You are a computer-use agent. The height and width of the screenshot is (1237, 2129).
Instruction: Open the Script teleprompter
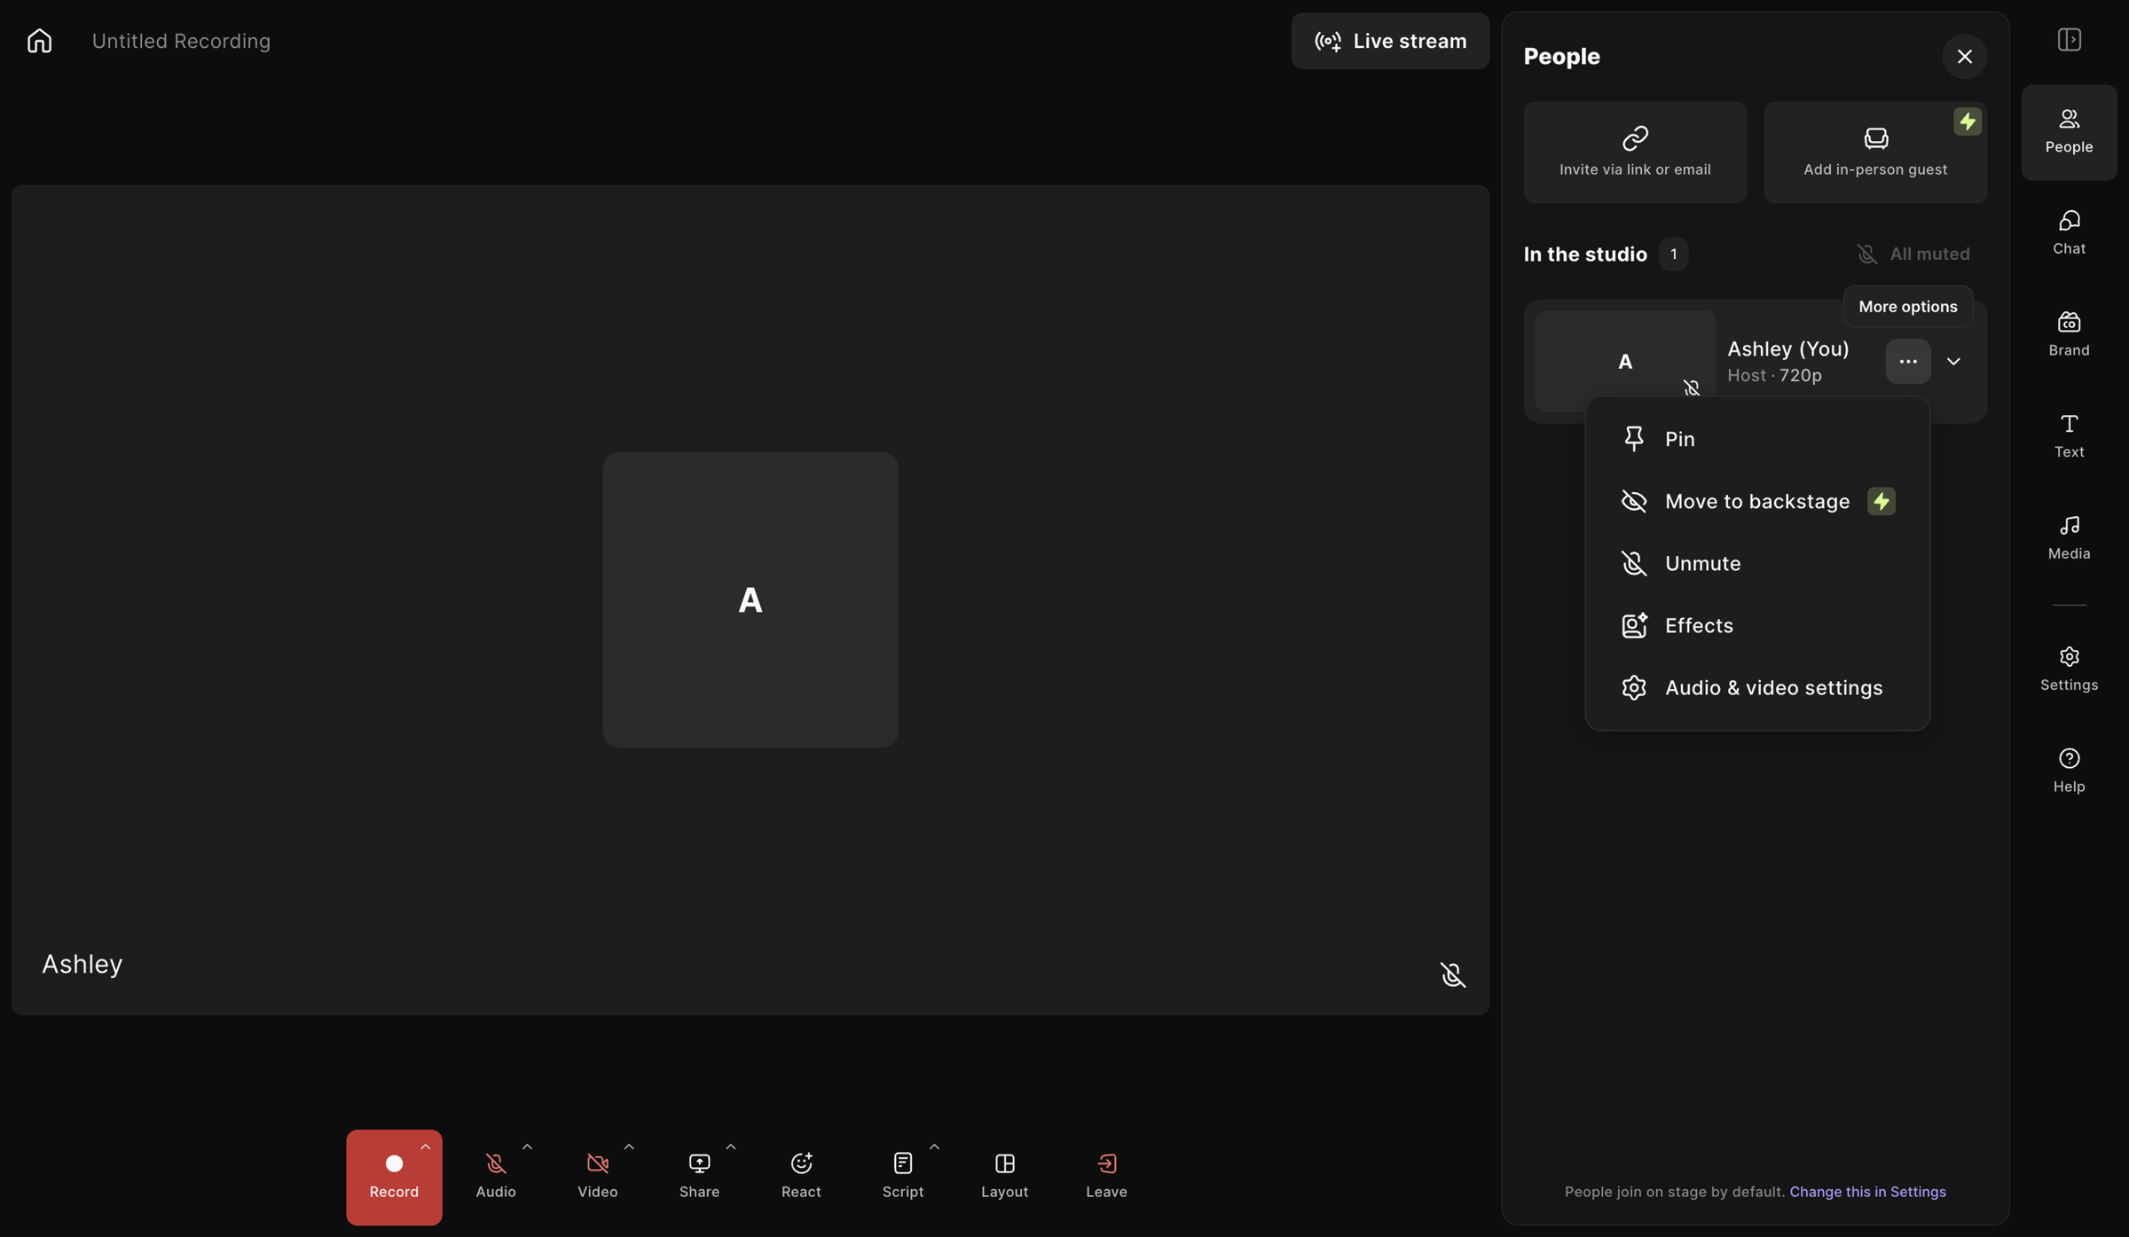click(902, 1177)
